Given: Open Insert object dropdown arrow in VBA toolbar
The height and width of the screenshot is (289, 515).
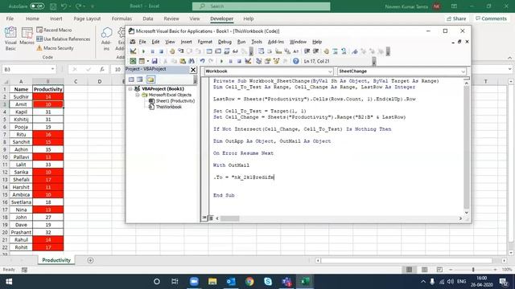Looking at the screenshot, I should click(x=148, y=61).
